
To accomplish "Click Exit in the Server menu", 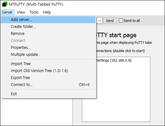I will (48, 94).
